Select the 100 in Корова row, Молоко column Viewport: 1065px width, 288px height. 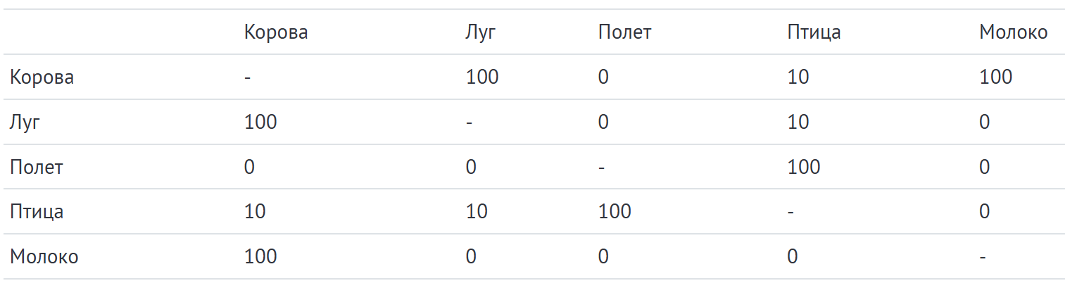tap(995, 77)
